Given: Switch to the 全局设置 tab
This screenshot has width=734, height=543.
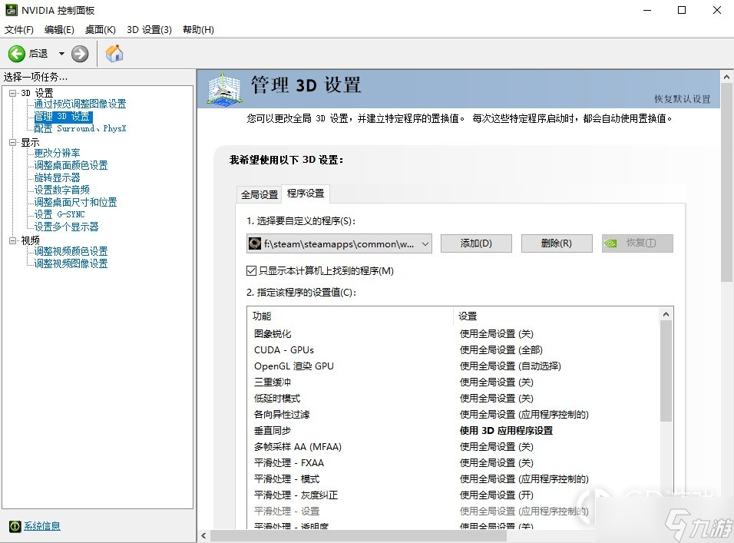Looking at the screenshot, I should [260, 194].
